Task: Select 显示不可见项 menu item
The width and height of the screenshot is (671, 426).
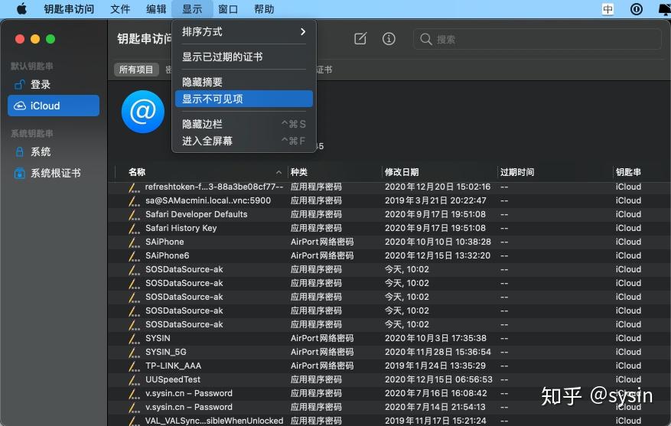Action: point(244,99)
